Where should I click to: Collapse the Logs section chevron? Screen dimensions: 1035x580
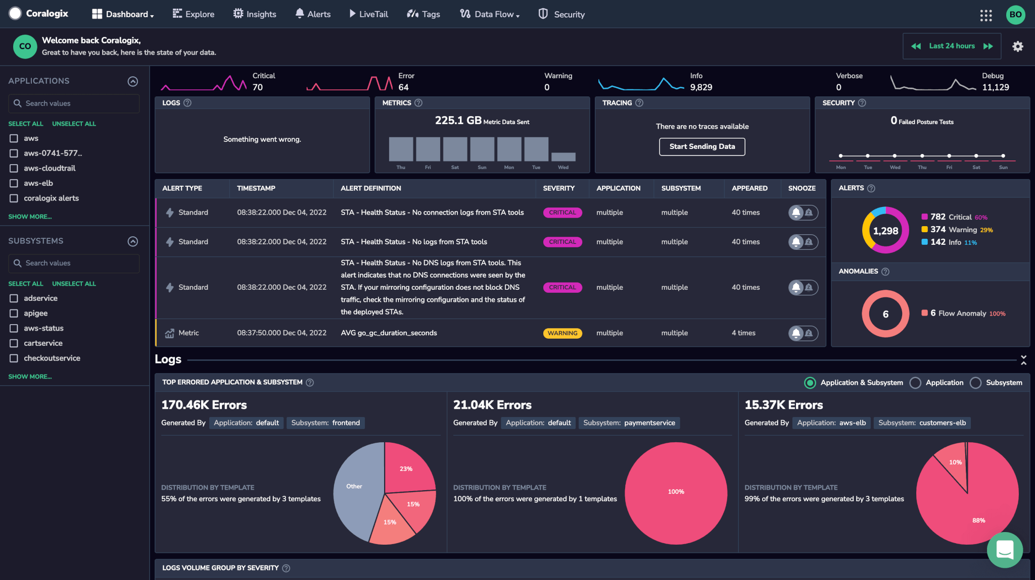point(1023,360)
